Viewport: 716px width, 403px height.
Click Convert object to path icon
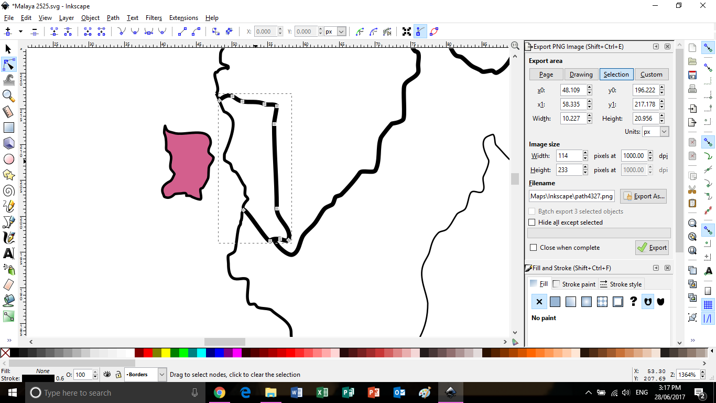tap(215, 31)
